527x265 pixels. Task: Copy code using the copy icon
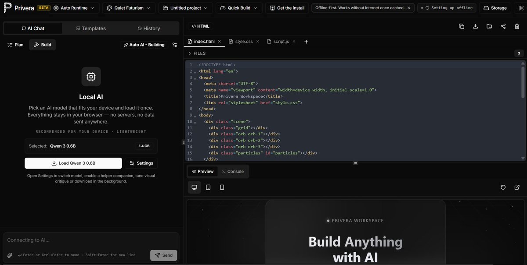coord(462,26)
